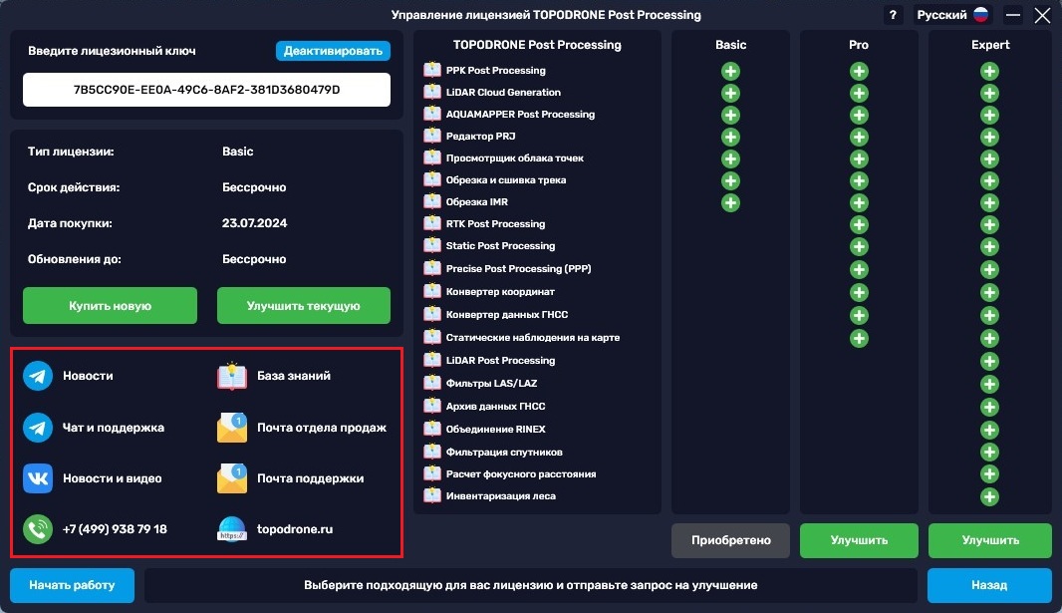This screenshot has width=1062, height=613.
Task: Click Улучшить under the Pro column
Action: pyautogui.click(x=859, y=540)
